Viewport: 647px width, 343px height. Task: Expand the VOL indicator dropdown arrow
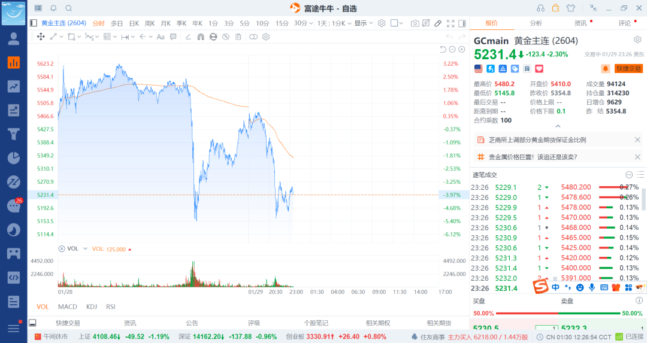(86, 248)
